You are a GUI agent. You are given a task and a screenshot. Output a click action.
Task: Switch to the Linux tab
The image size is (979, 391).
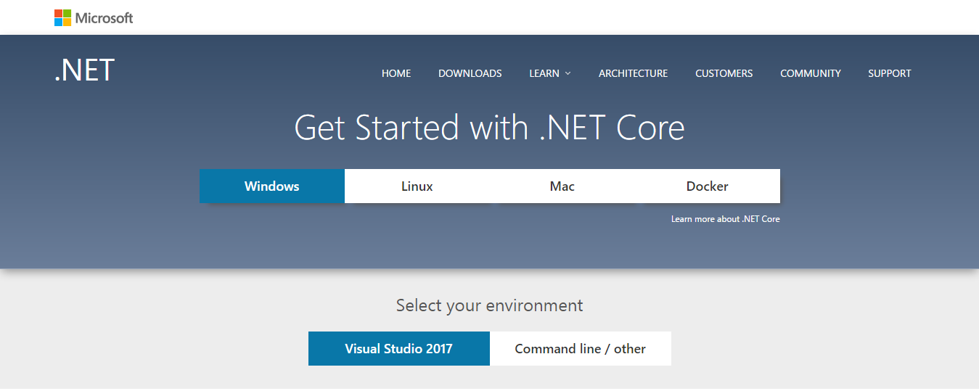417,186
